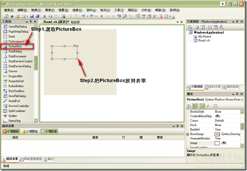Viewport: 247px width, 171px height.
Task: Start debugging with the green play icon
Action: pyautogui.click(x=102, y=16)
